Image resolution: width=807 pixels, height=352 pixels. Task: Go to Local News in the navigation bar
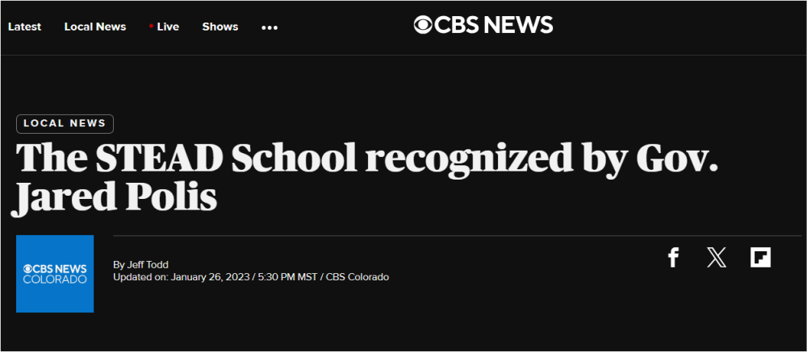click(x=95, y=27)
